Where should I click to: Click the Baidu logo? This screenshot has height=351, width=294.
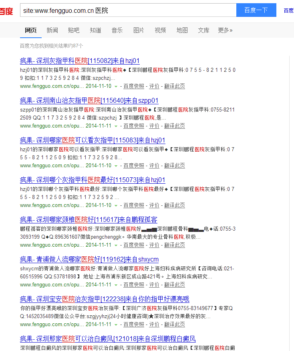[6, 11]
